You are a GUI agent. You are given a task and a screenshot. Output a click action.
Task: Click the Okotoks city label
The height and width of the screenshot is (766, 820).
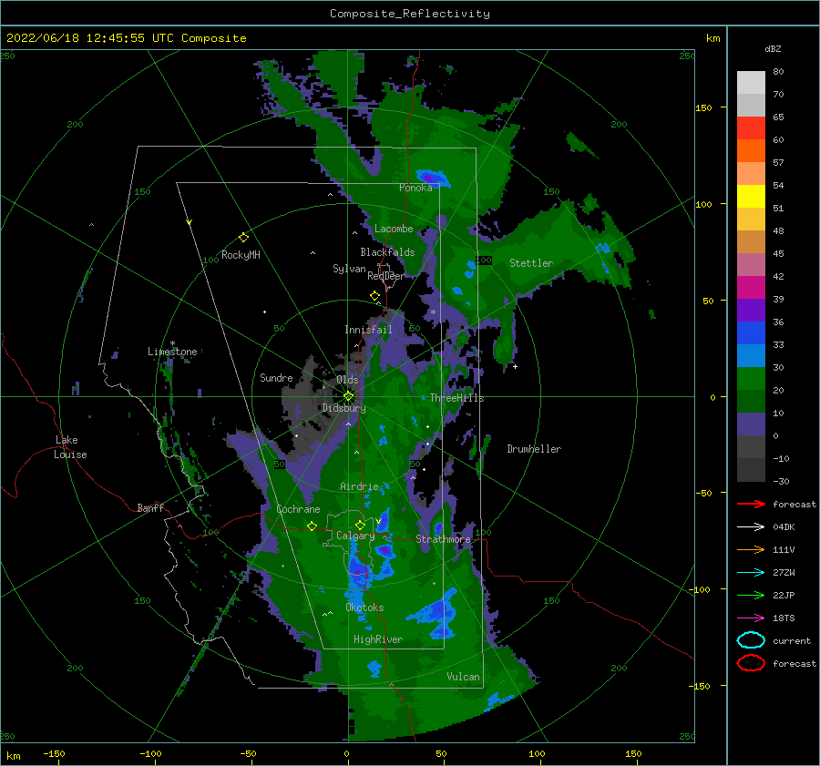[x=364, y=608]
